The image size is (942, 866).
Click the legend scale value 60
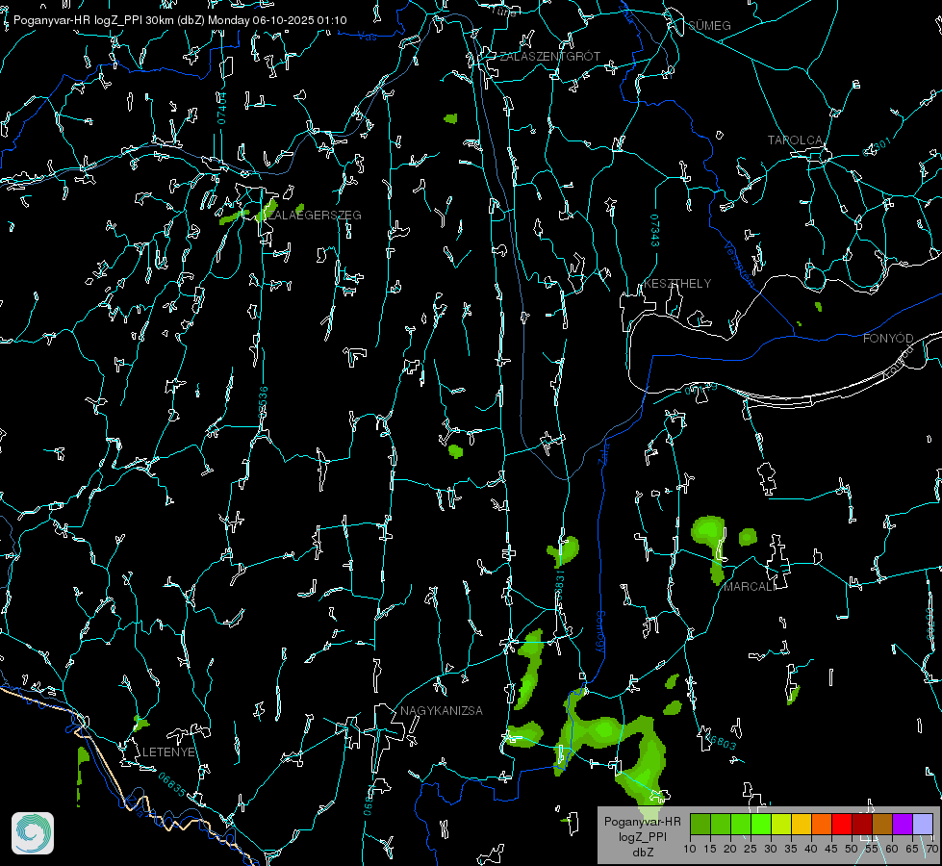892,850
